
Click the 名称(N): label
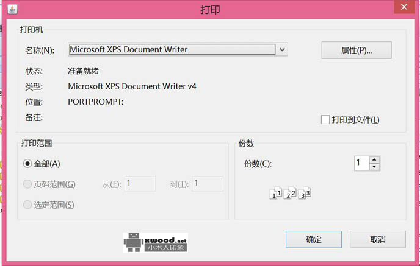pyautogui.click(x=40, y=50)
